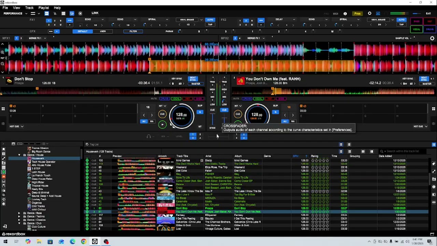
Task: Open the FX panel icon in toolbar
Action: (46, 13)
